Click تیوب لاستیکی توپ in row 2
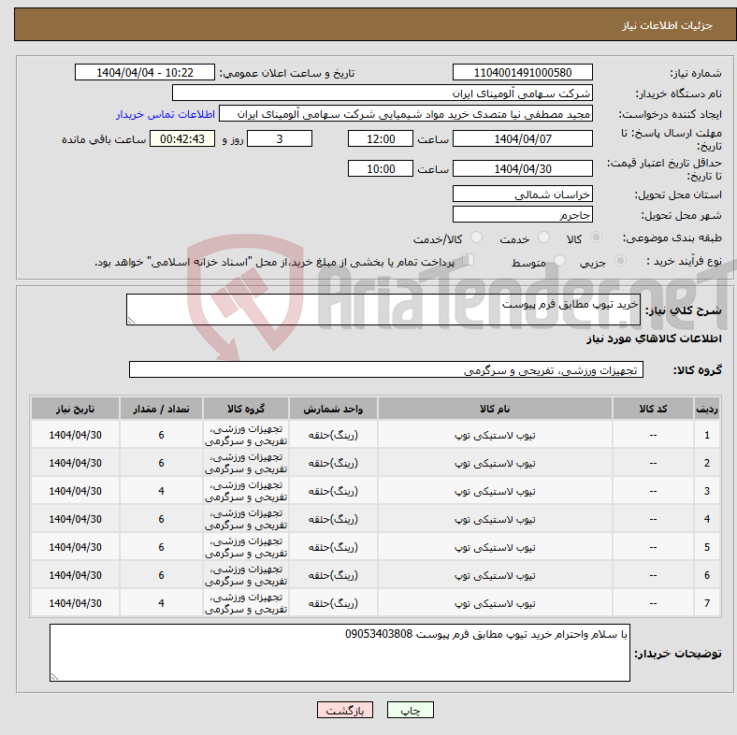 [495, 464]
